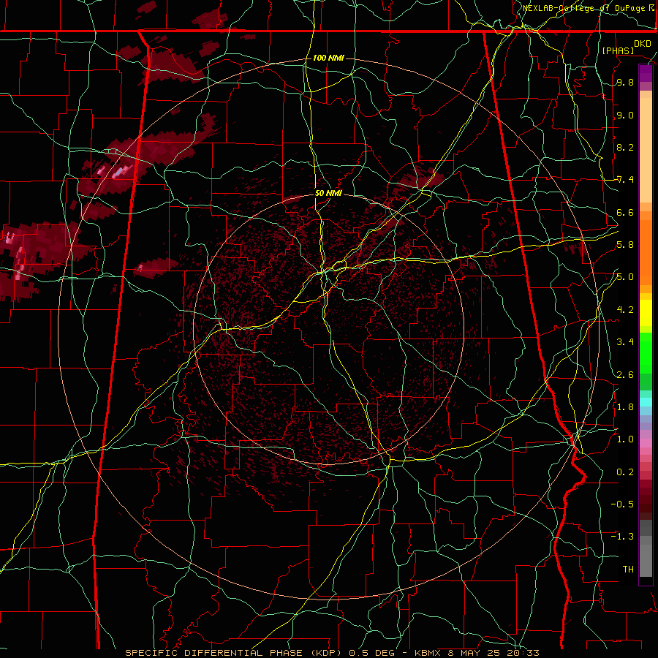Image resolution: width=658 pixels, height=658 pixels.
Task: Click the [PHAS] label above the scale
Action: click(618, 50)
